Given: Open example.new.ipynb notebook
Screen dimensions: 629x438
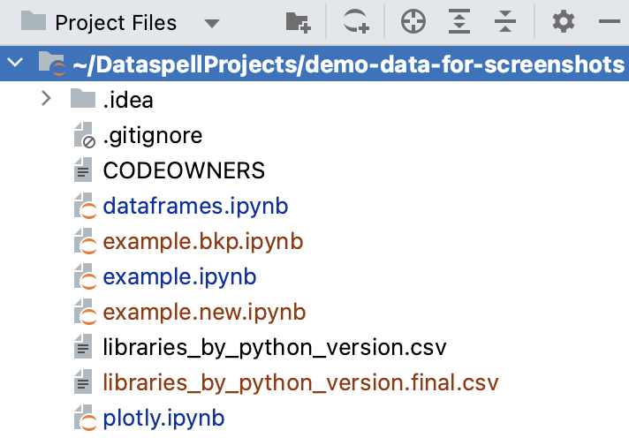Looking at the screenshot, I should pos(204,312).
